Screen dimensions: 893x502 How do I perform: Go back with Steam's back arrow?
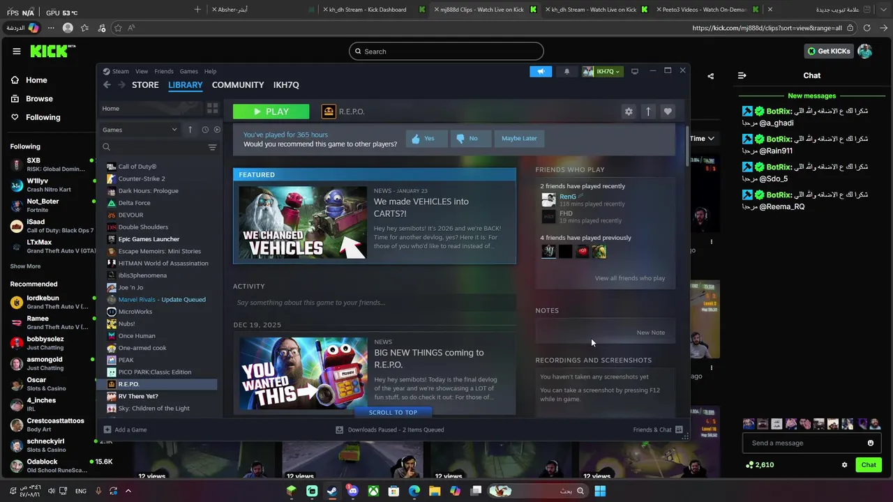coord(107,84)
